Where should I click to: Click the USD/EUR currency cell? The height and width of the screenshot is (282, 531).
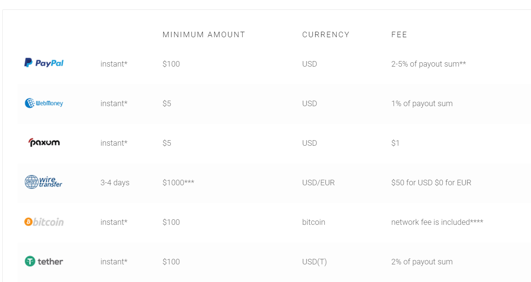(318, 183)
